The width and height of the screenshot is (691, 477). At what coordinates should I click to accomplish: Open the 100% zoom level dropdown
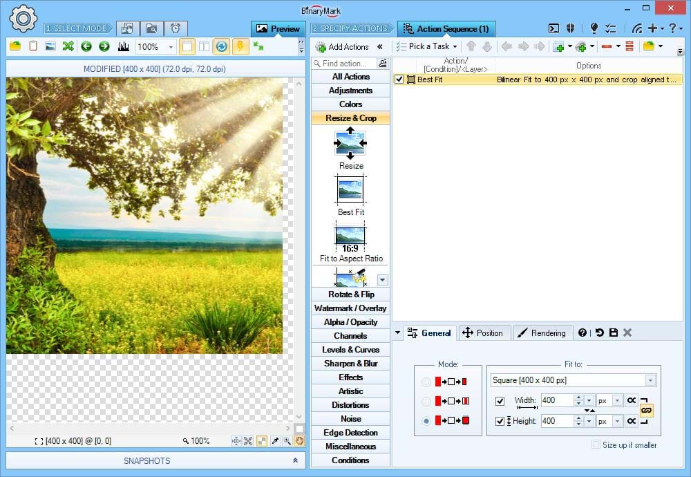171,47
